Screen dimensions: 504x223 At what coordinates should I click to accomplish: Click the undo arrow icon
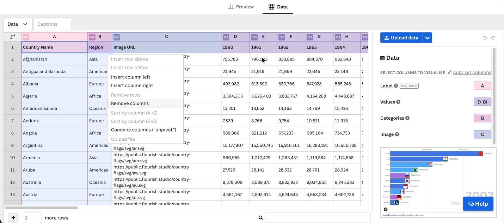(x=485, y=38)
